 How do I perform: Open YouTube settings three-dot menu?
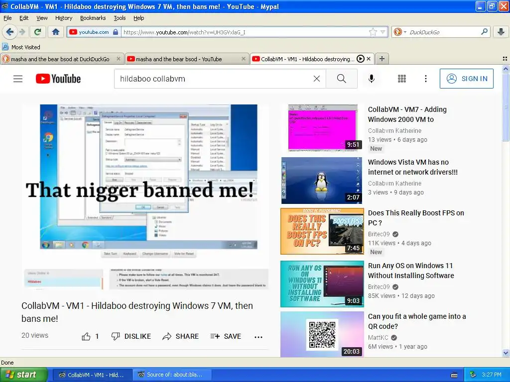[x=425, y=79]
